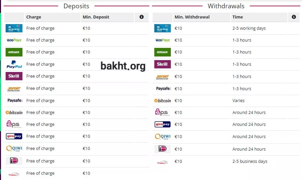Select the Time column header
This screenshot has width=302, height=180.
click(x=238, y=17)
